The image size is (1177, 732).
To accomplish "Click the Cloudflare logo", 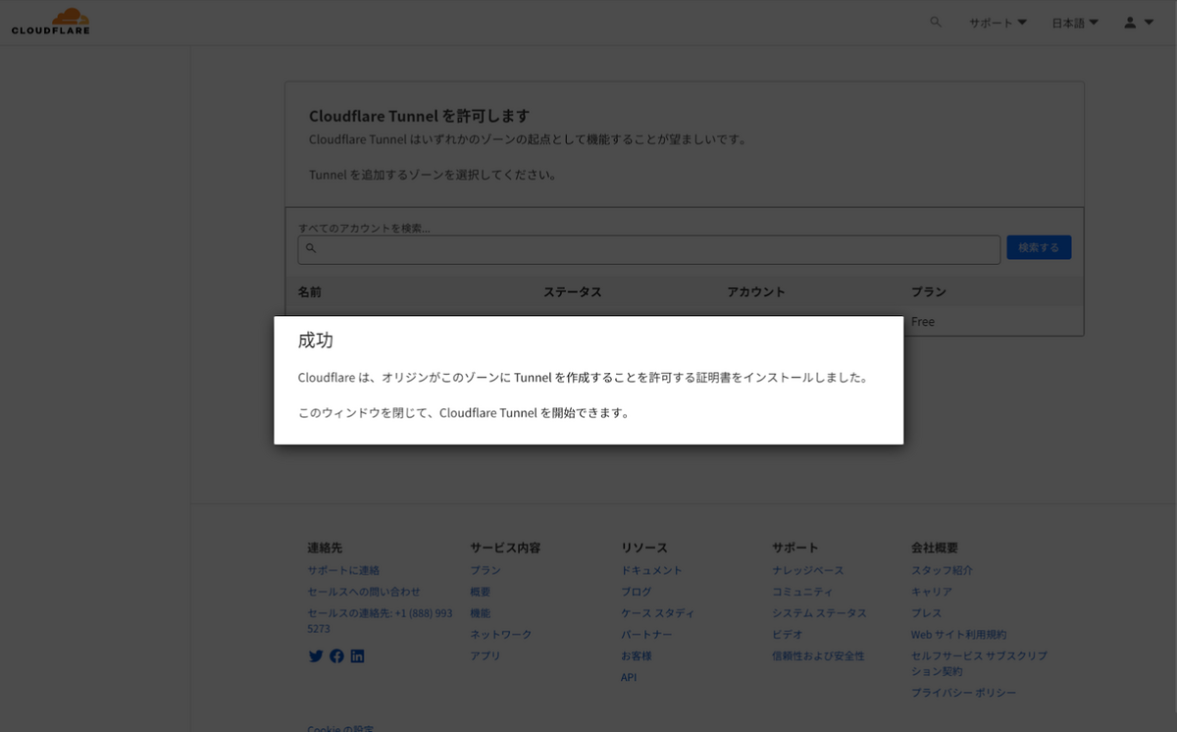I will coord(50,21).
